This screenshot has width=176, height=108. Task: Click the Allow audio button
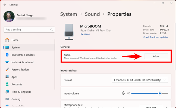[x=156, y=56]
